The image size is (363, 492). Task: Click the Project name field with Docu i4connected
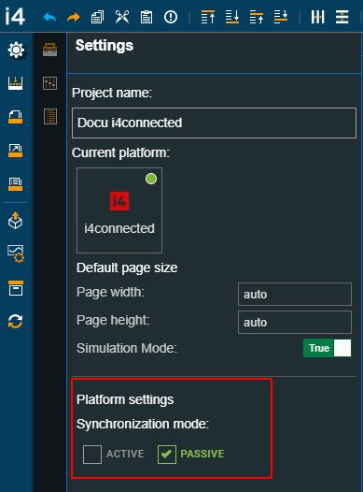click(x=214, y=123)
